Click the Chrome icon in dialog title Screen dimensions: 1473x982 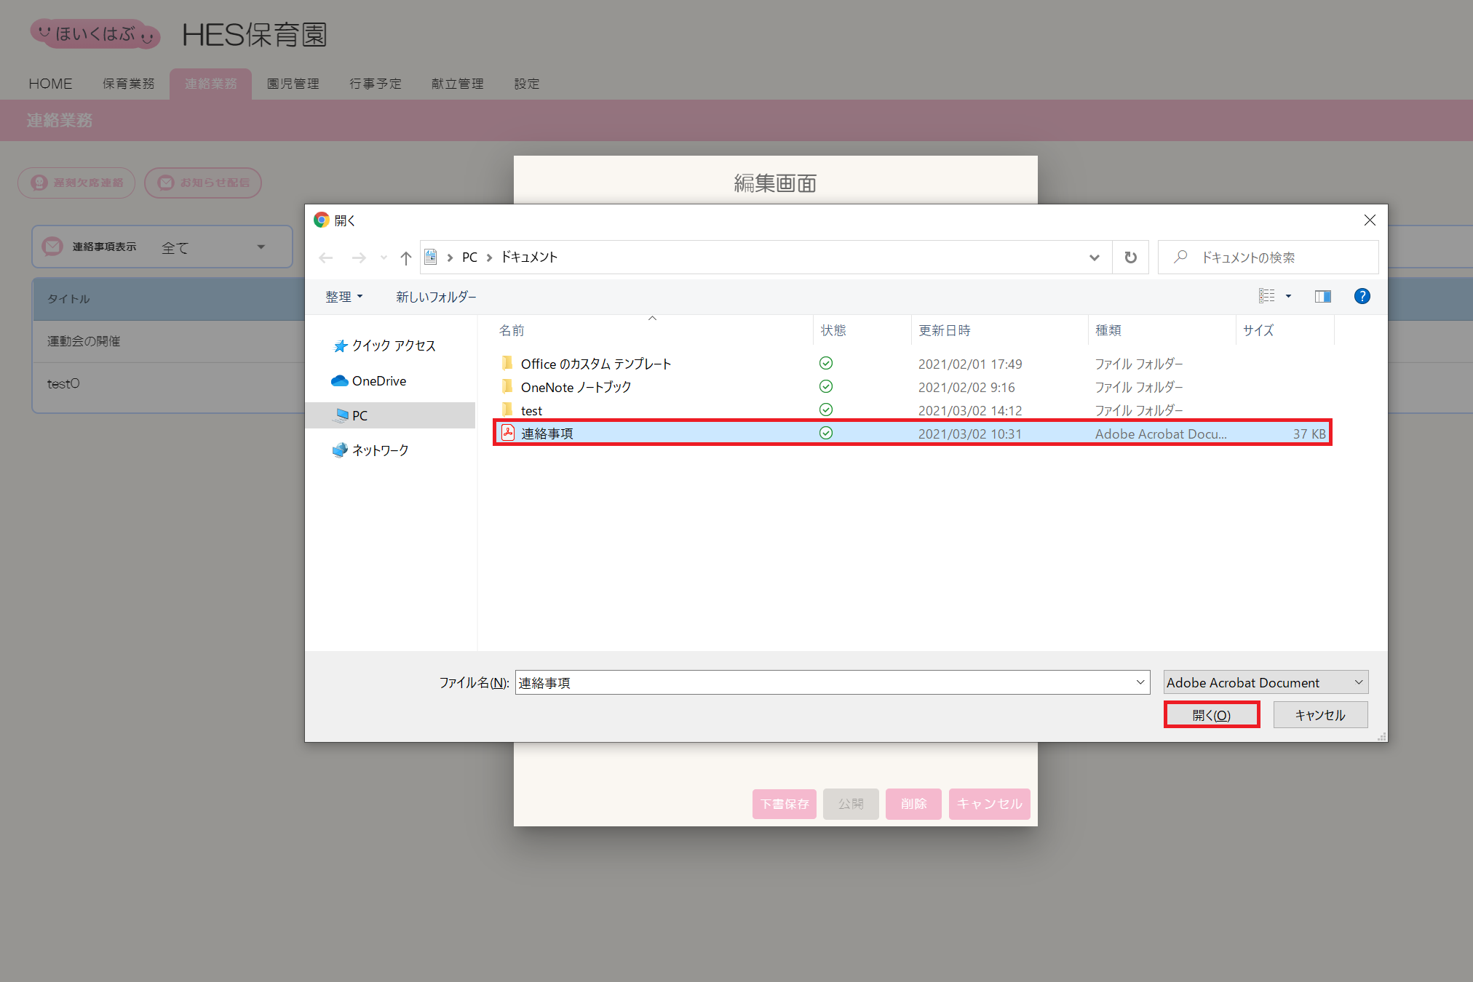pyautogui.click(x=322, y=220)
